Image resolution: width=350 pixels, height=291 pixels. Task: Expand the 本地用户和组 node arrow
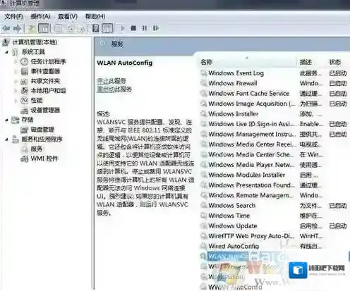[x=16, y=91]
